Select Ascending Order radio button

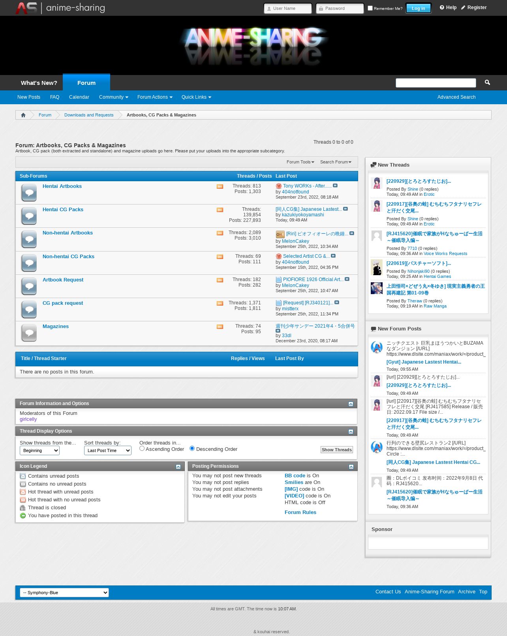point(142,448)
